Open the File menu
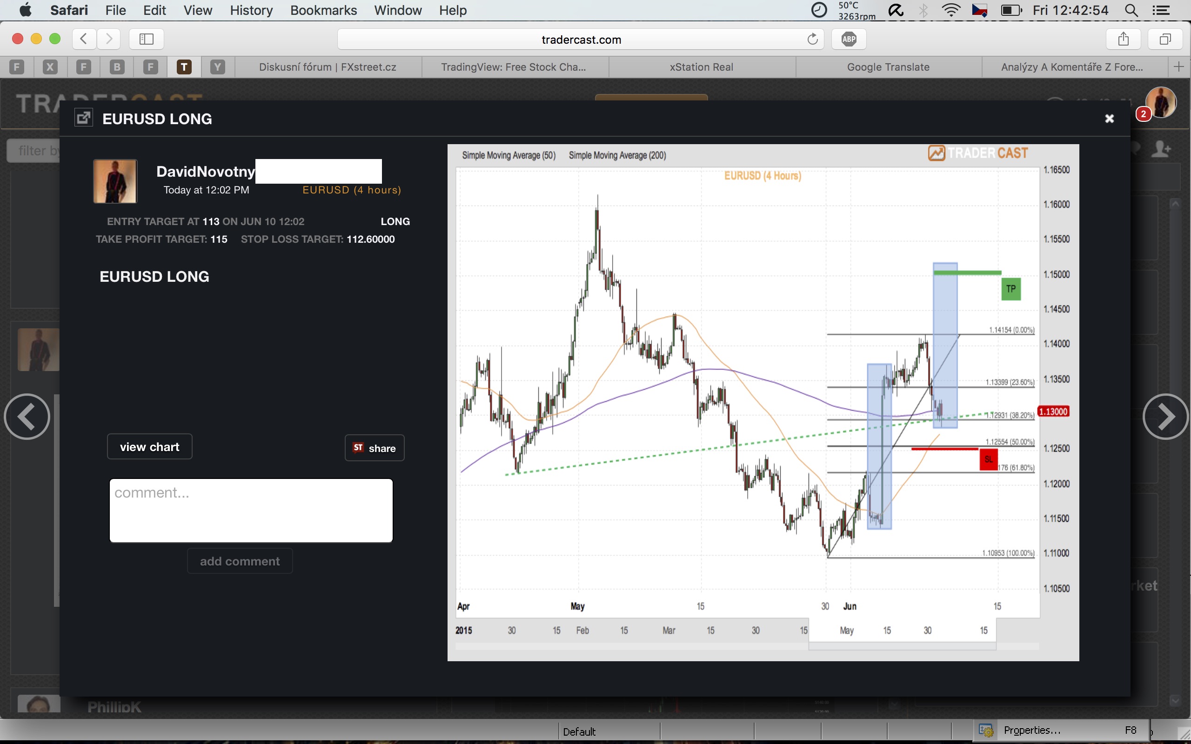 click(x=116, y=10)
